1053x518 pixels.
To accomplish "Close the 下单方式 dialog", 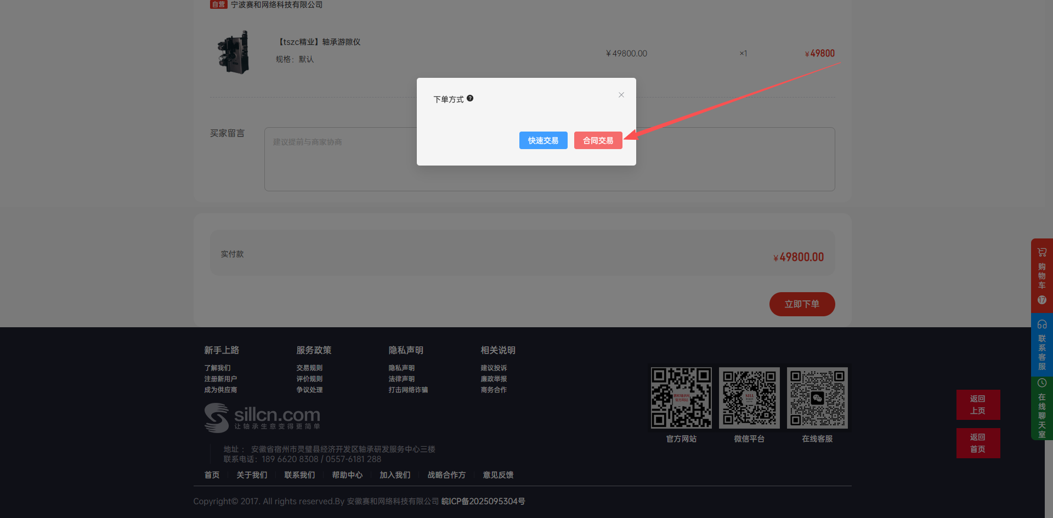I will [621, 95].
